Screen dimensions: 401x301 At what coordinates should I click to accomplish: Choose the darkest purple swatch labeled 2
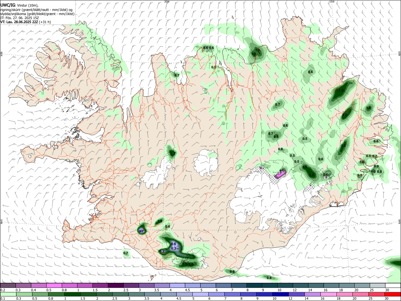pos(115,285)
